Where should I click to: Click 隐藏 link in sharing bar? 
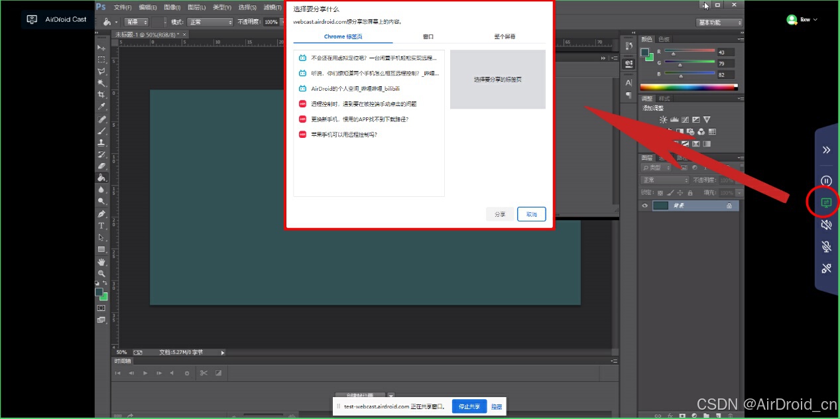click(497, 406)
